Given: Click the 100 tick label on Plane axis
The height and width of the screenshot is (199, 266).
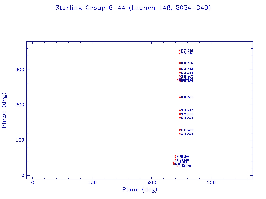Looking at the screenshot, I should pyautogui.click(x=92, y=182).
